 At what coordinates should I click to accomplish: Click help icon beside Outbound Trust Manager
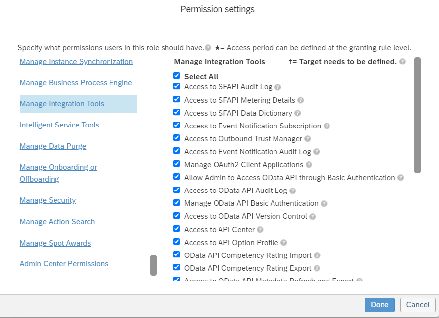[x=308, y=139]
